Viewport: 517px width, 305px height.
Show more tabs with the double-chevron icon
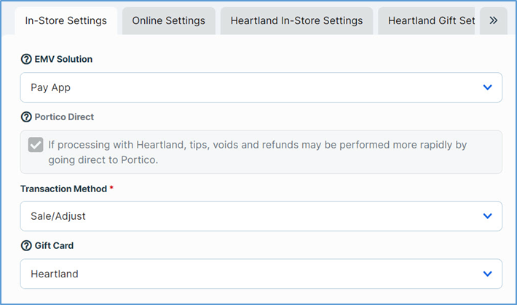pos(493,20)
